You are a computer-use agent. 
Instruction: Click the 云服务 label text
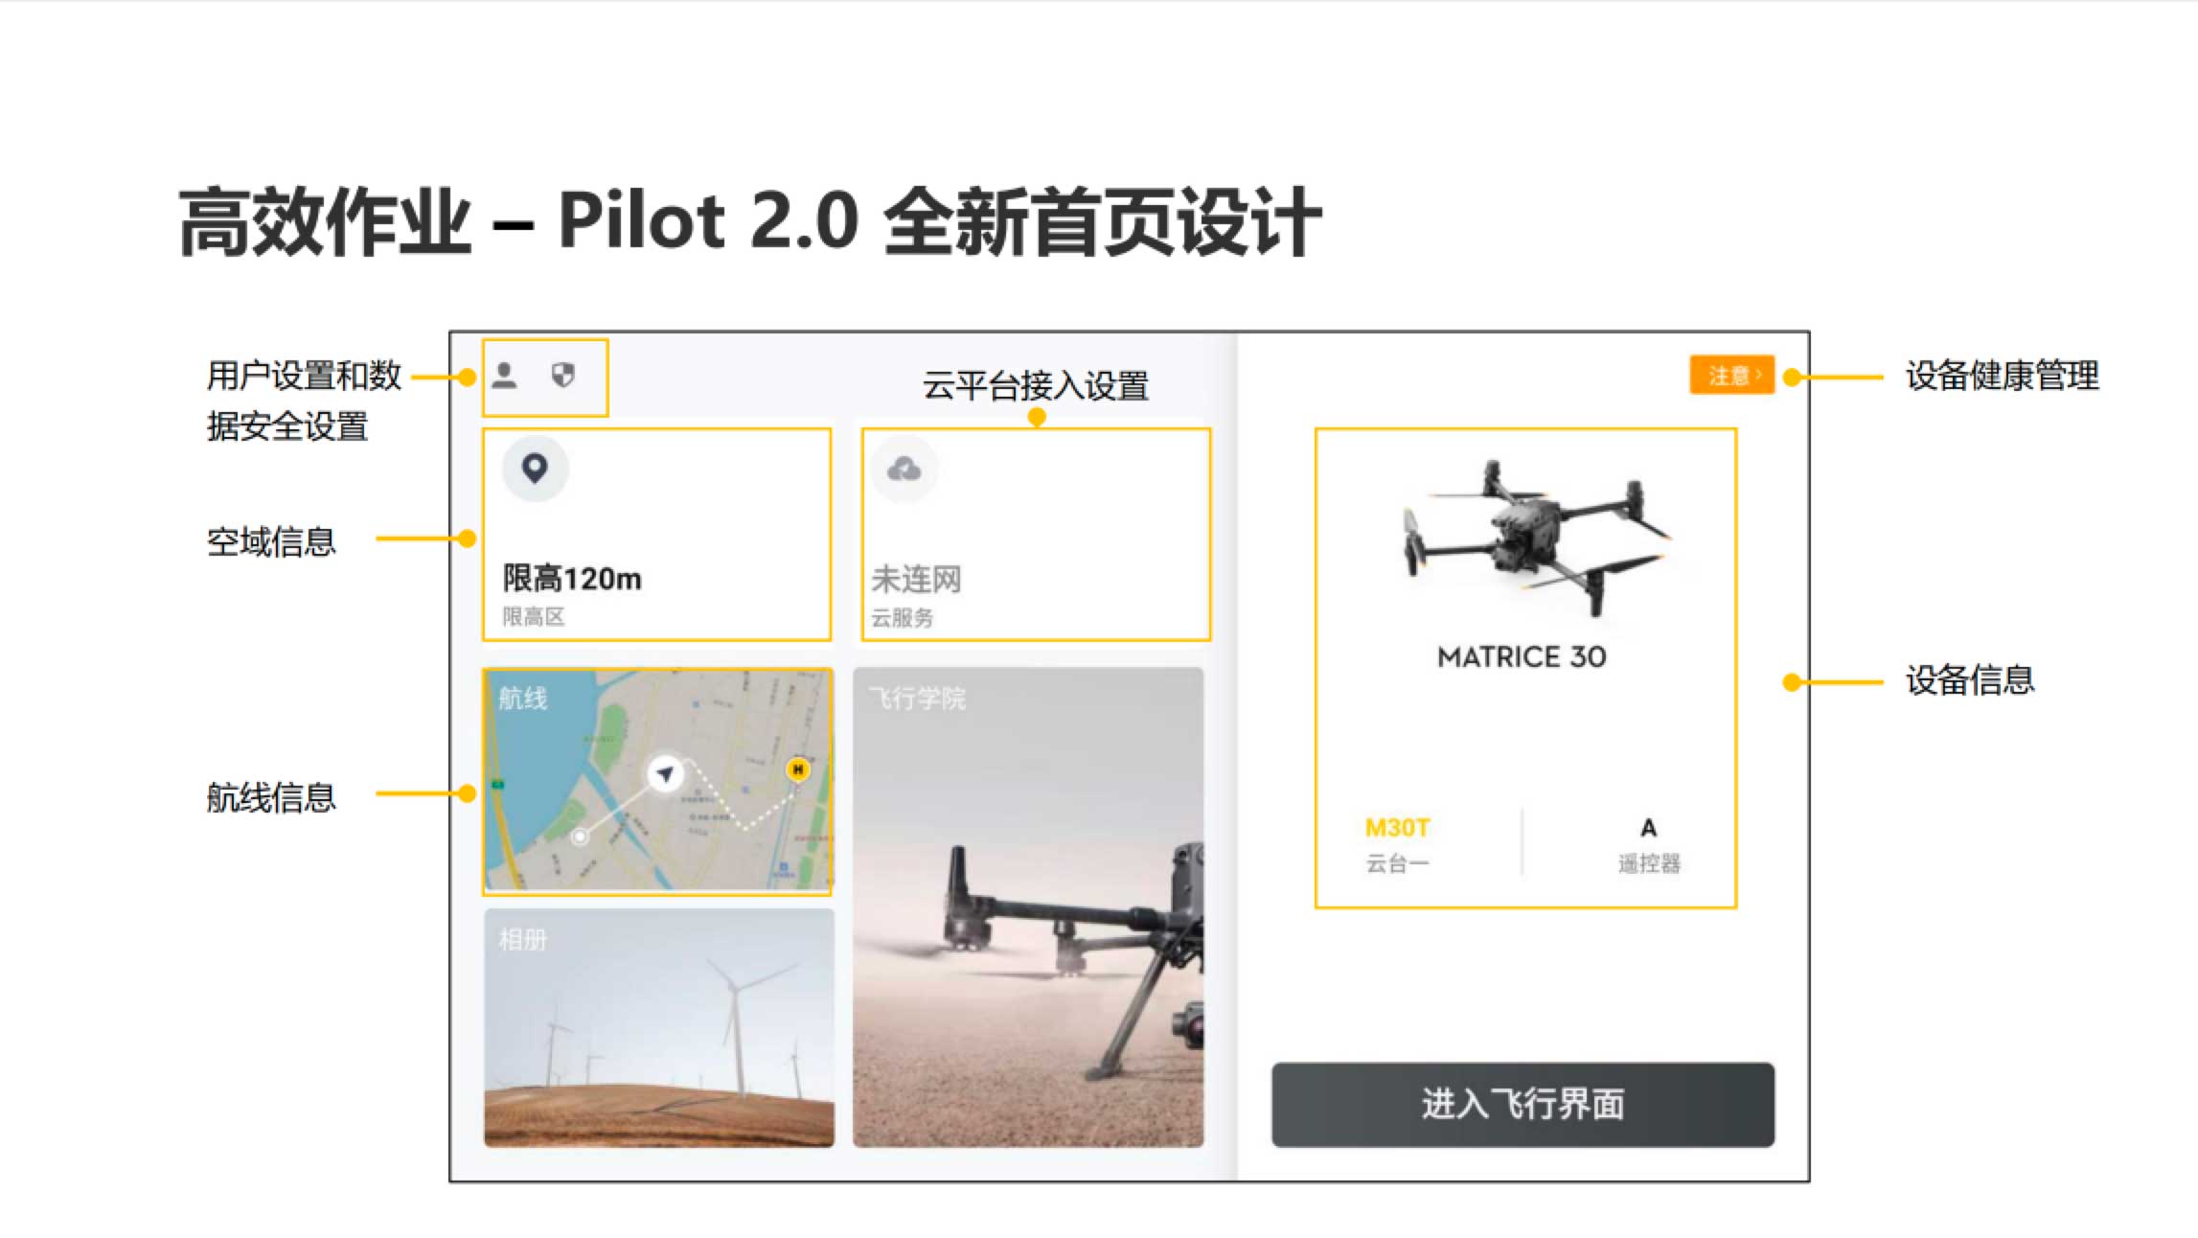point(902,618)
